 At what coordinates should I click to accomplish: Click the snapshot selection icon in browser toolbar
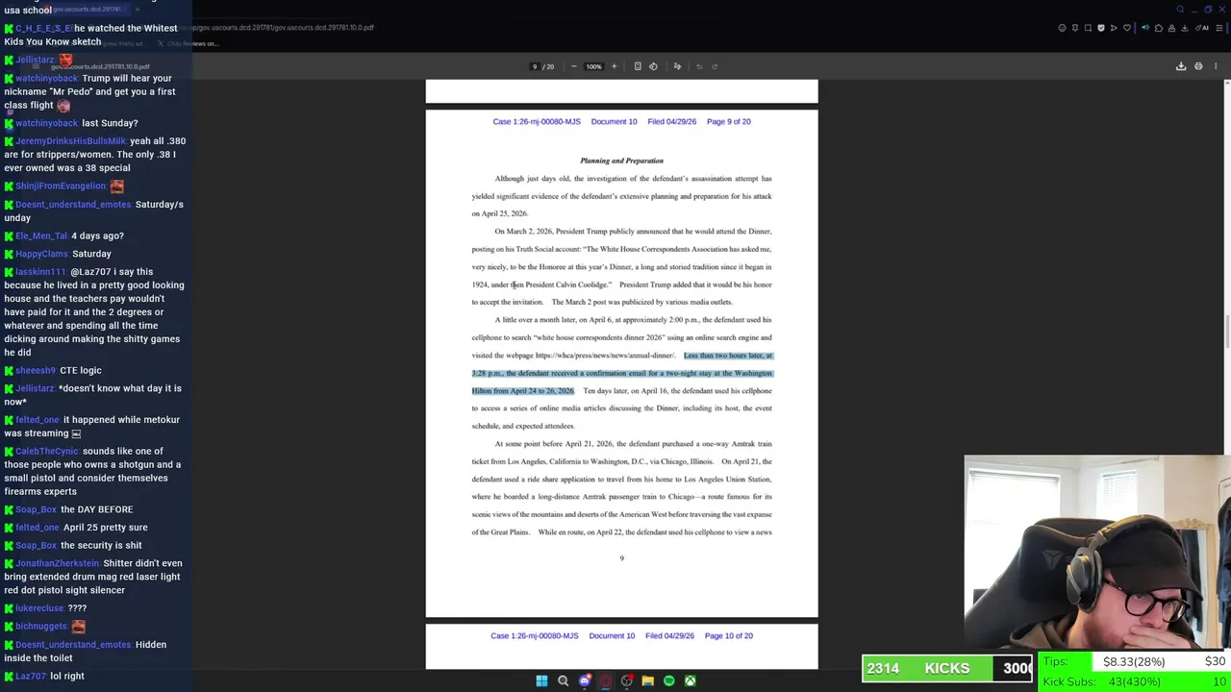1088,28
